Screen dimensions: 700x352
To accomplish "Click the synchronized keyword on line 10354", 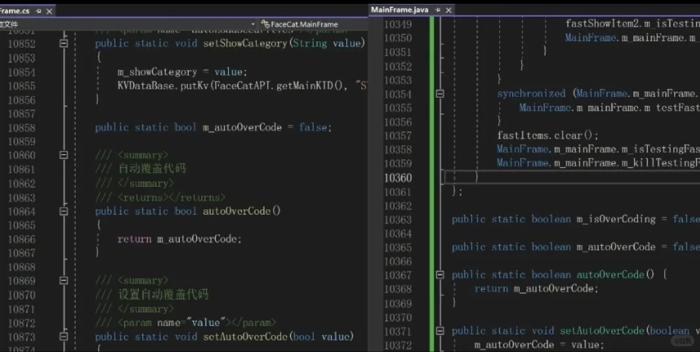I will point(531,94).
